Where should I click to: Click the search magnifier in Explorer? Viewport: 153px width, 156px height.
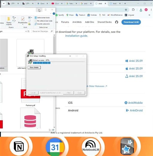52,31
